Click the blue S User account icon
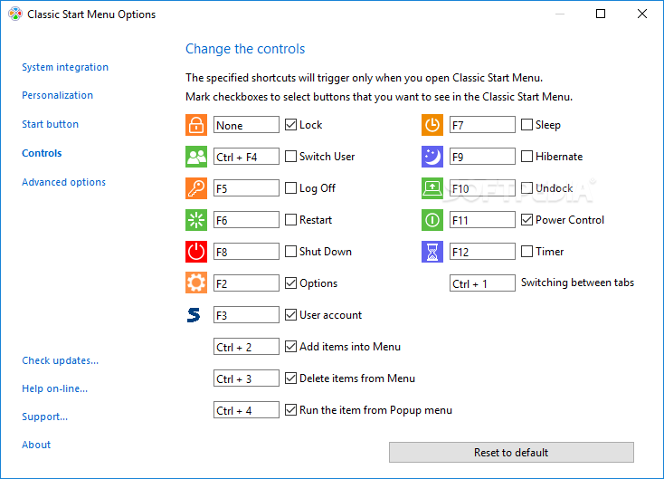Viewport: 664px width, 479px height. click(x=194, y=315)
